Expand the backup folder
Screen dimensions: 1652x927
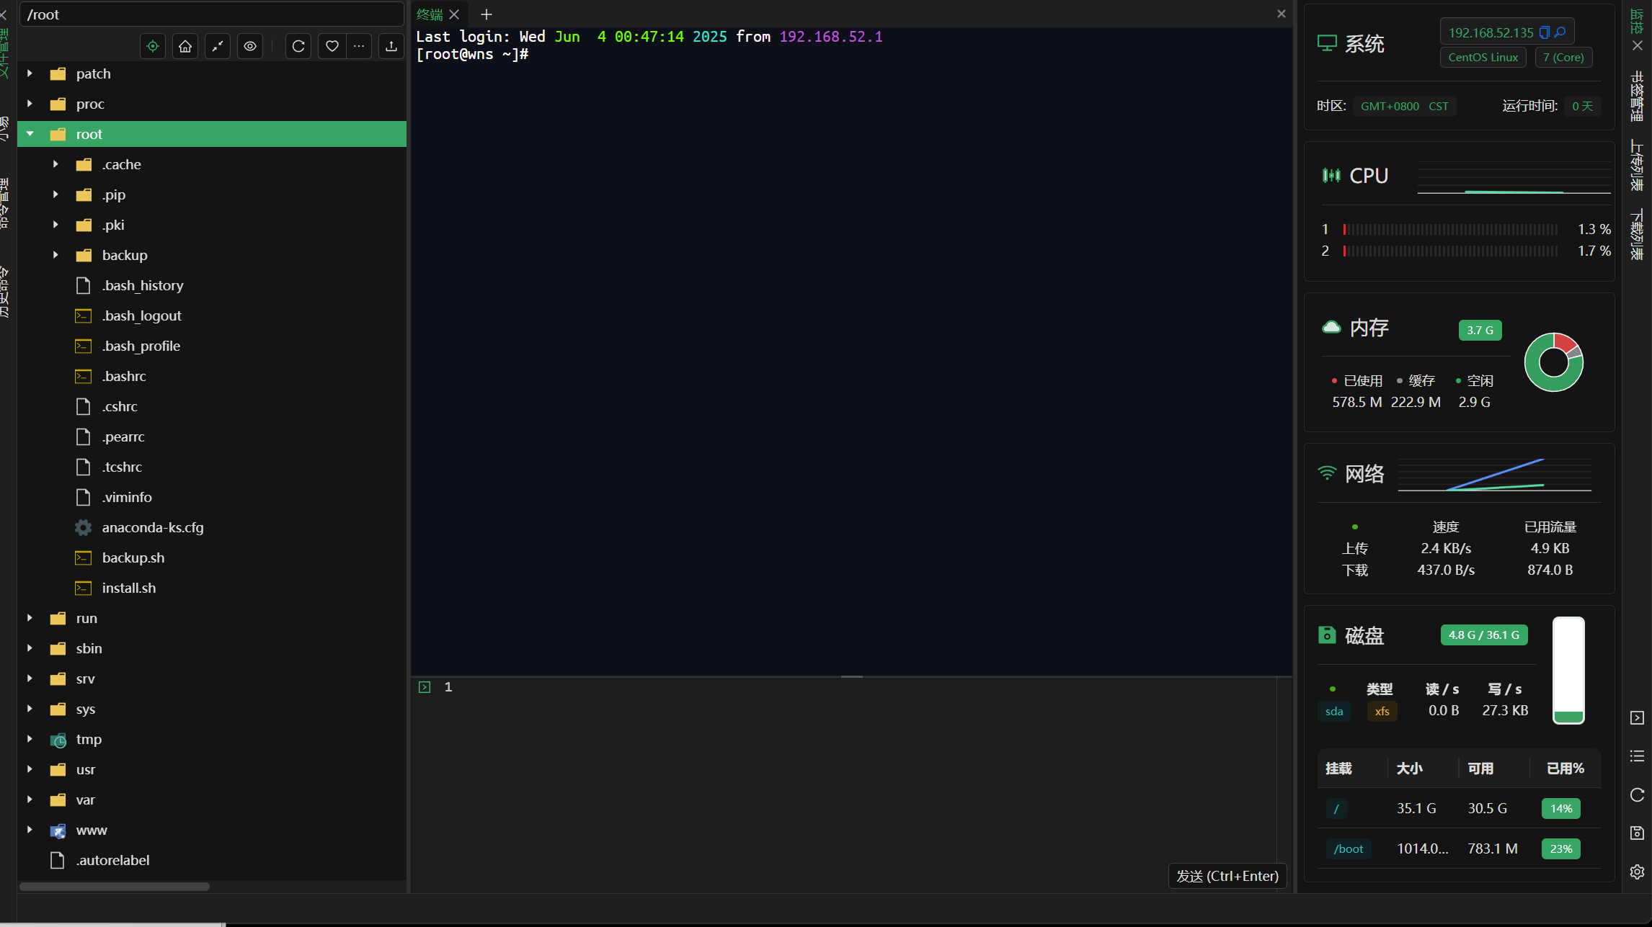tap(55, 255)
